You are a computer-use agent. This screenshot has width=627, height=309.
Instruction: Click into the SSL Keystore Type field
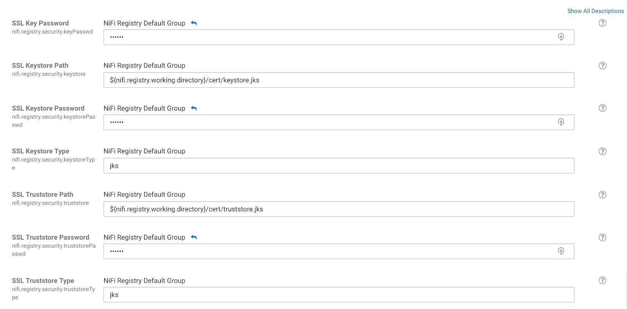click(339, 166)
